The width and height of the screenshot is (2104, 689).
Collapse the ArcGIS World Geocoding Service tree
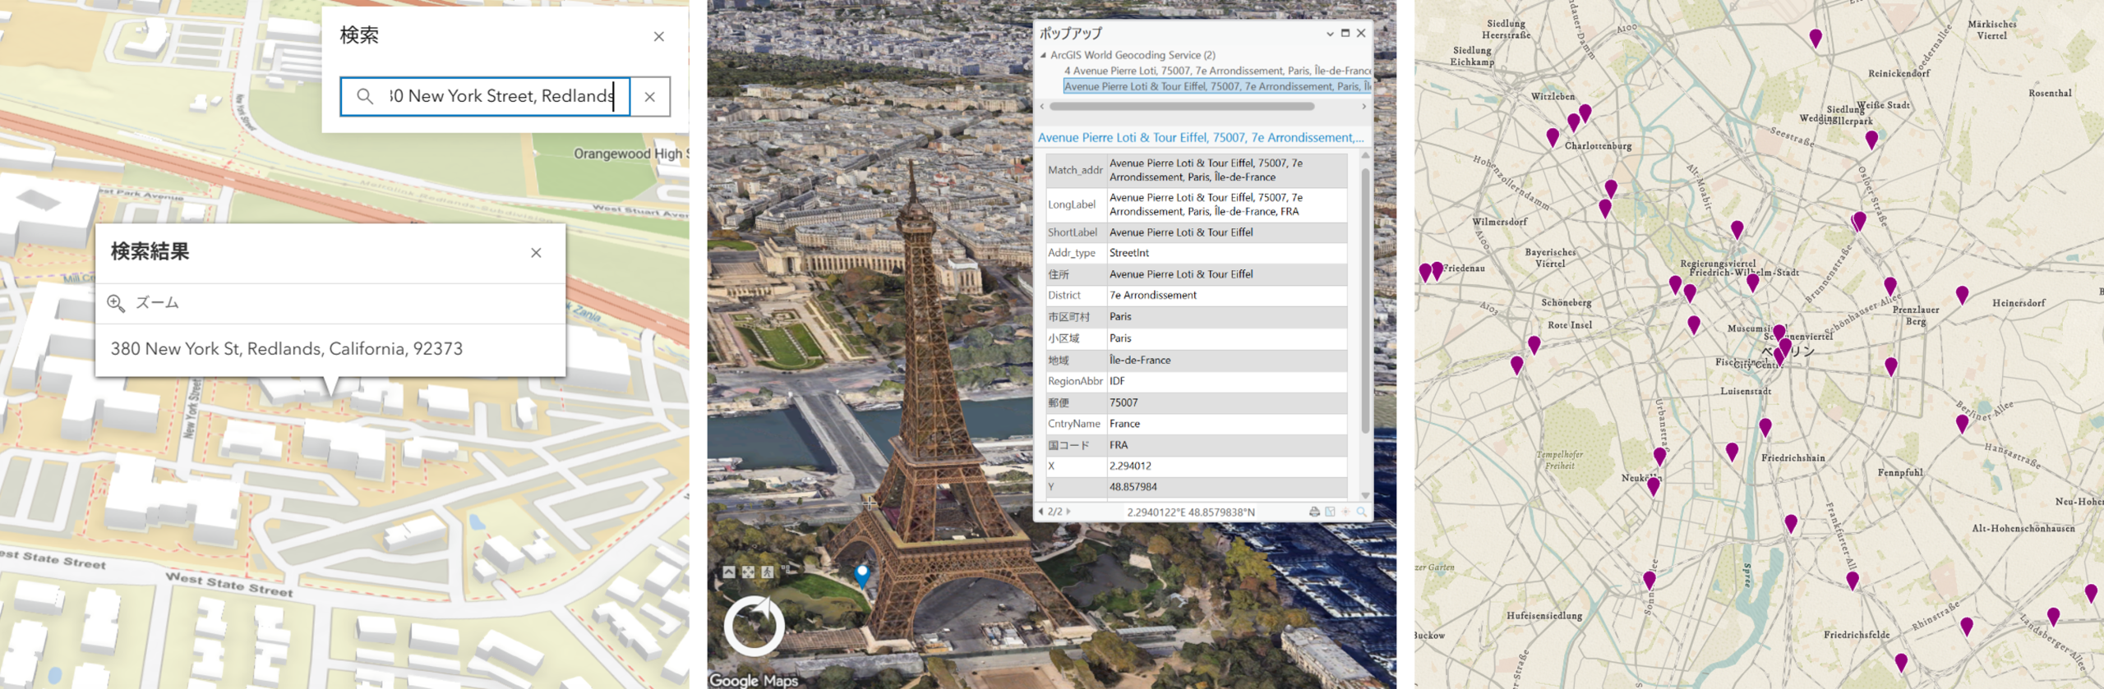pos(1043,55)
